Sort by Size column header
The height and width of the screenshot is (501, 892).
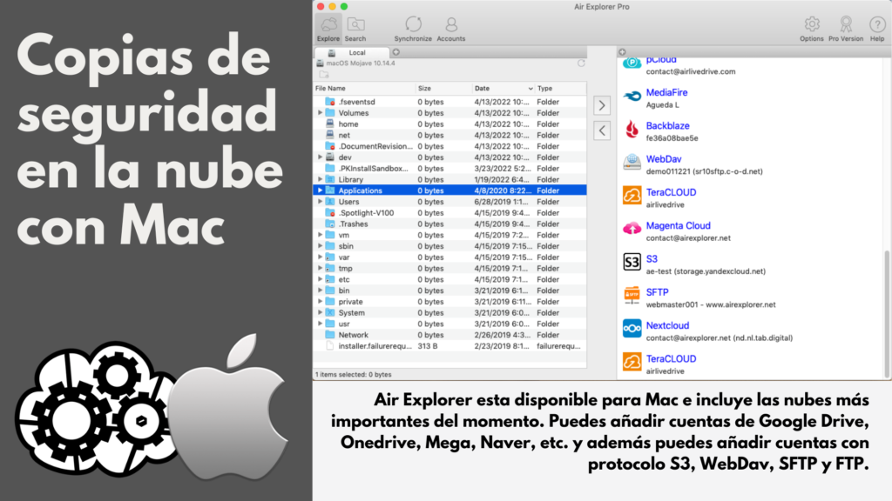click(x=443, y=89)
